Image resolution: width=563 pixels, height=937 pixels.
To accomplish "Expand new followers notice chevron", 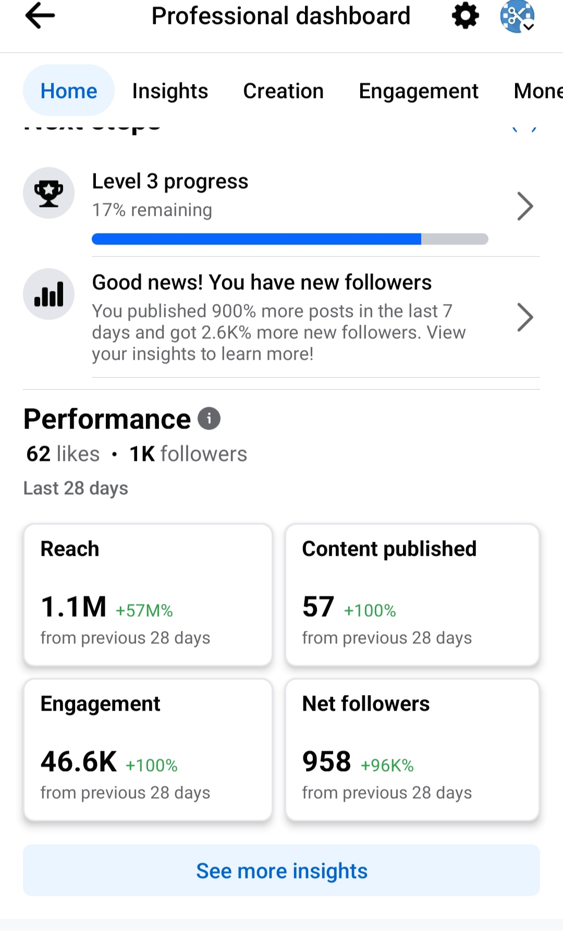I will click(x=525, y=317).
